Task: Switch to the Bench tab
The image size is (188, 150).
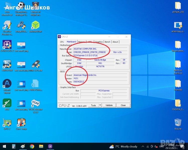Action: (x=108, y=42)
